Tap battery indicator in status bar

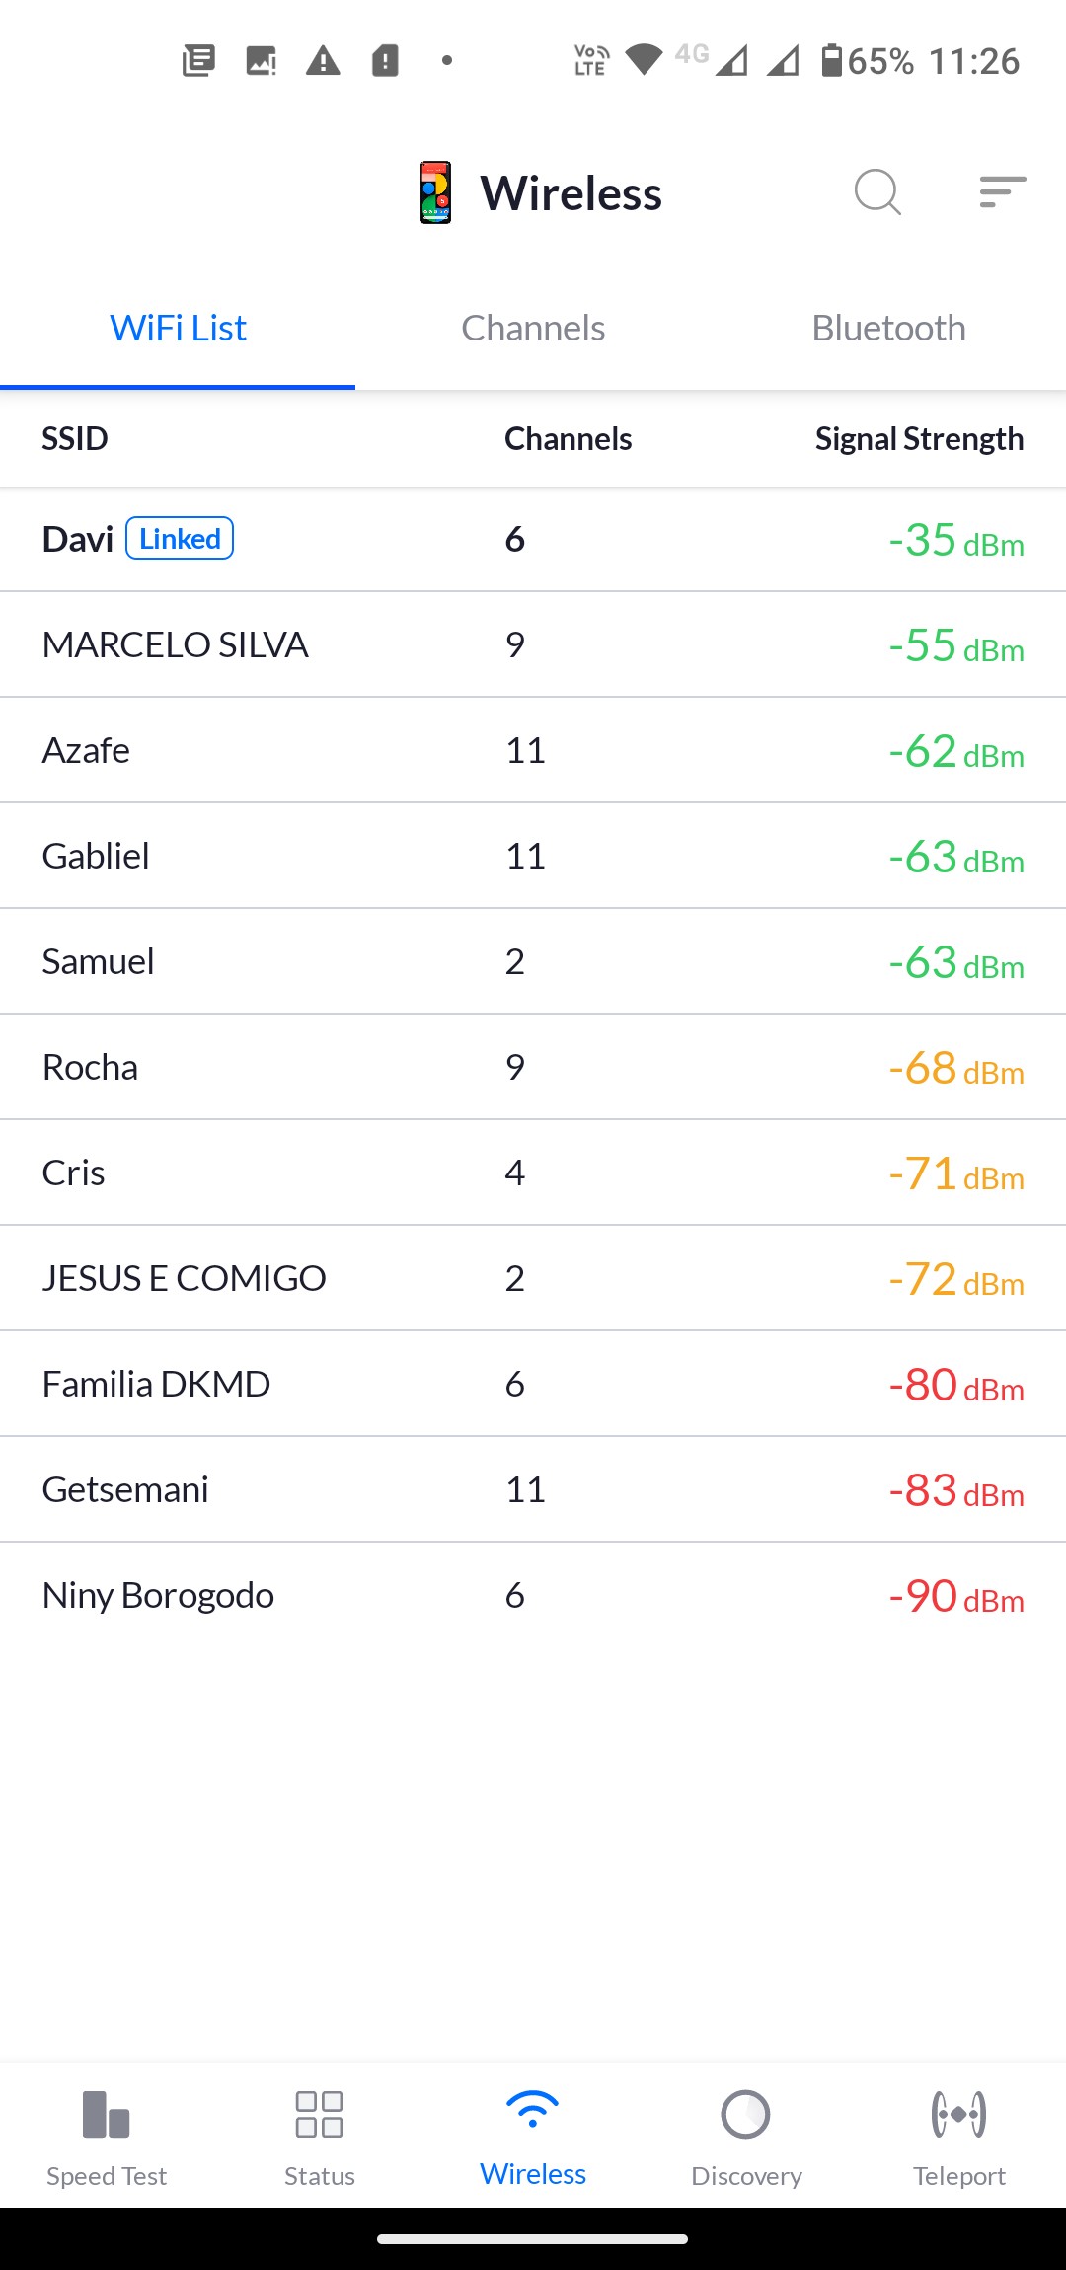click(832, 61)
